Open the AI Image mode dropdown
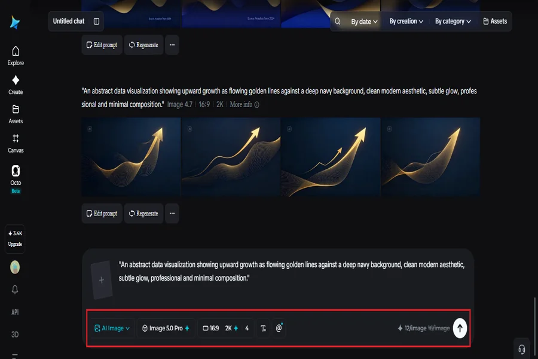 (112, 328)
